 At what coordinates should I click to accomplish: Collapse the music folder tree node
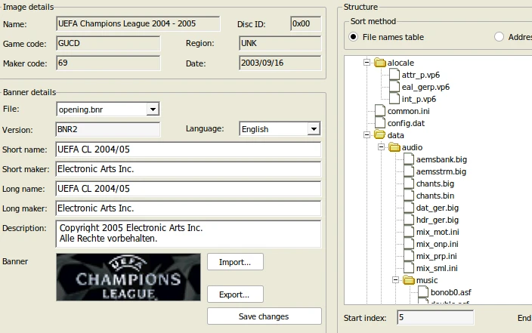pos(396,279)
